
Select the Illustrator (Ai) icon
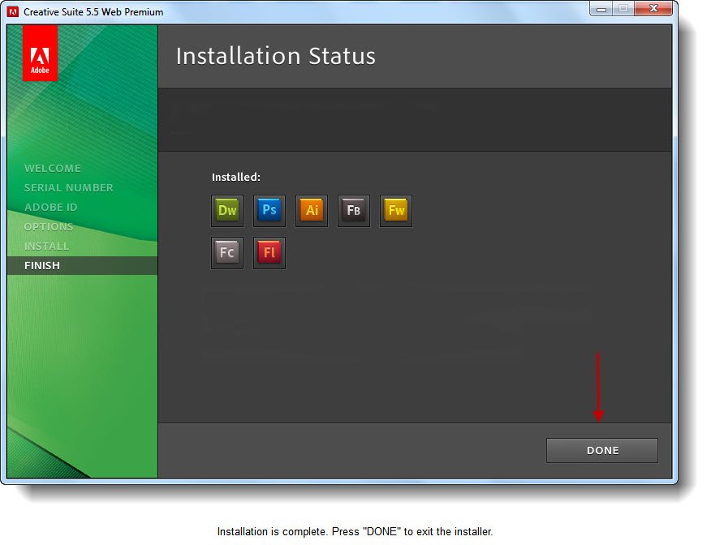312,211
